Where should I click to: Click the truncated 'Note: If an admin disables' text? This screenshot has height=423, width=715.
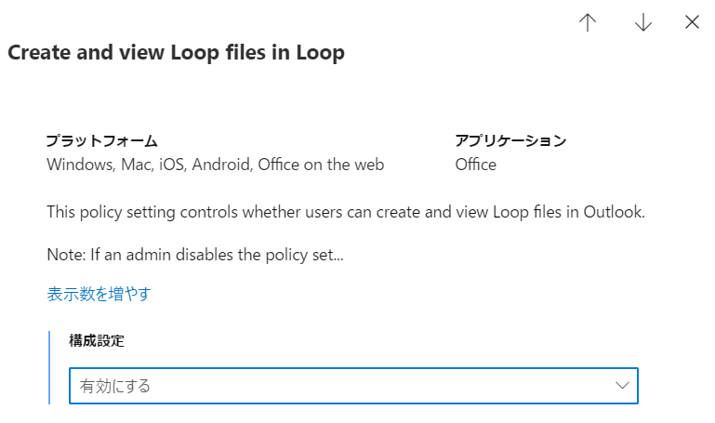click(x=186, y=253)
